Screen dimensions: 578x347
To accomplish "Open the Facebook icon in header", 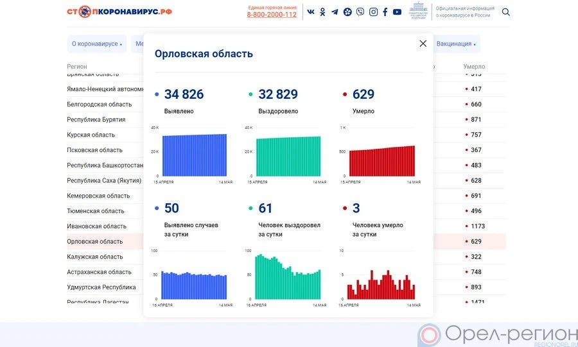I will click(385, 12).
